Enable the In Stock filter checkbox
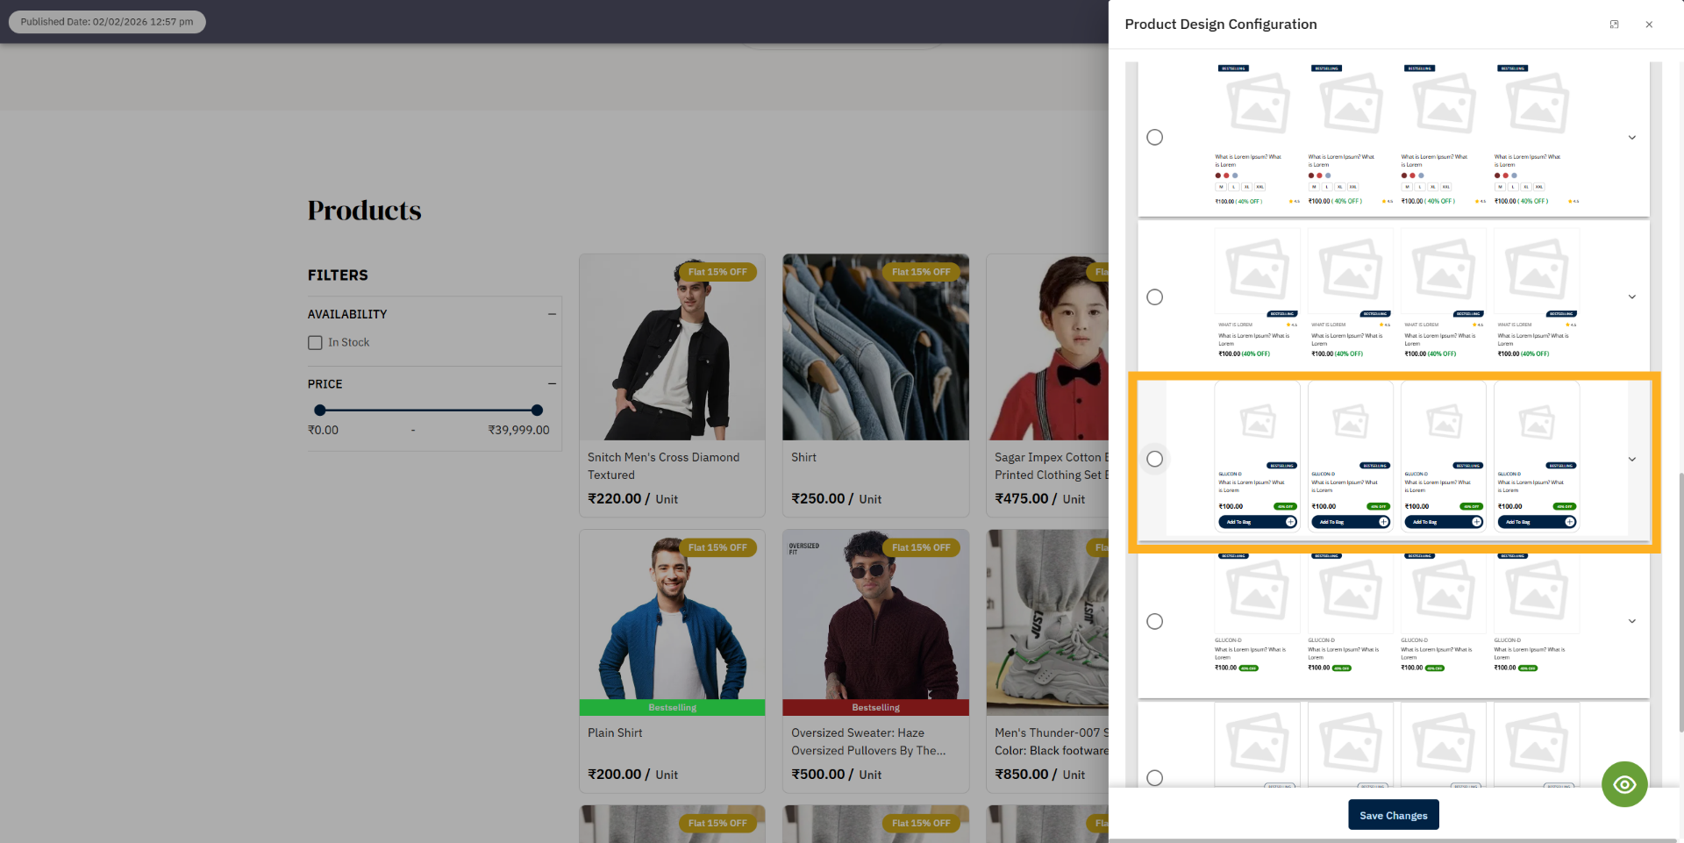Screen dimensions: 1684x843 pos(316,342)
